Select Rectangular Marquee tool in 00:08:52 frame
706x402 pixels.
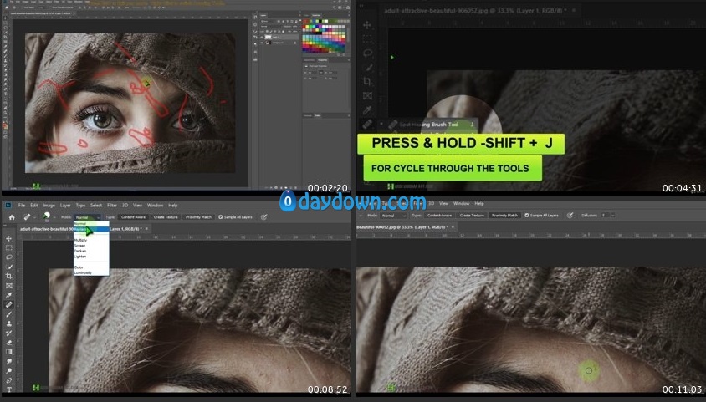pyautogui.click(x=9, y=247)
